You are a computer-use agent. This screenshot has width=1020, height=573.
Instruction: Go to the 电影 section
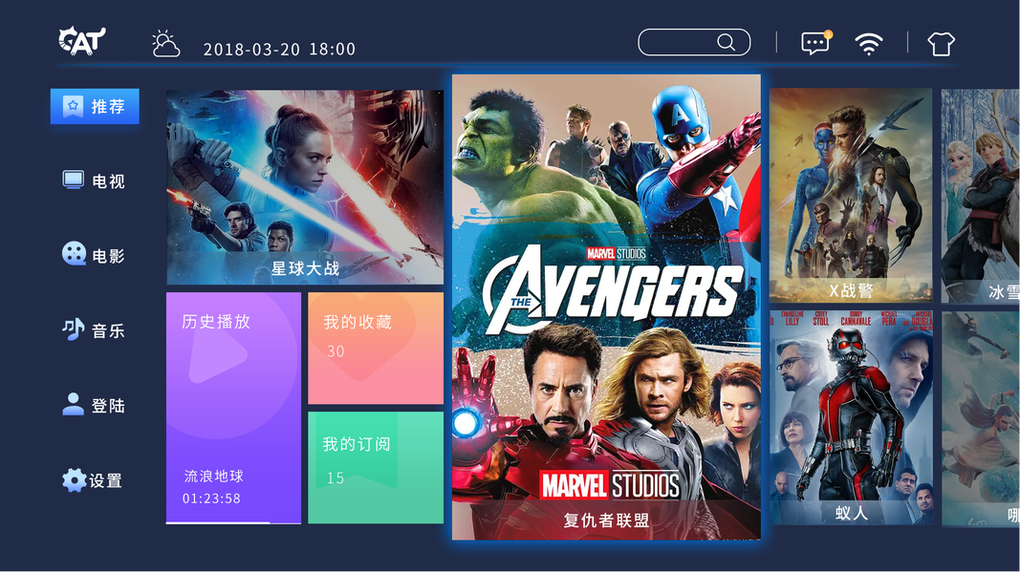tap(94, 255)
